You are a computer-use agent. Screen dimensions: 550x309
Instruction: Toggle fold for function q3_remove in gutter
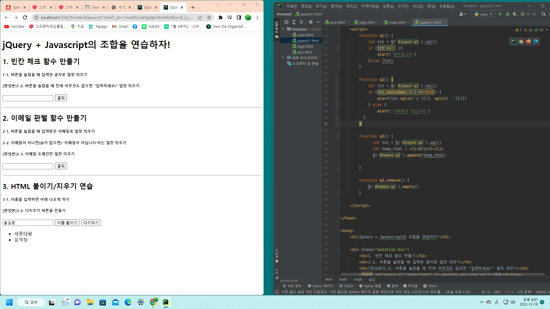[x=339, y=180]
